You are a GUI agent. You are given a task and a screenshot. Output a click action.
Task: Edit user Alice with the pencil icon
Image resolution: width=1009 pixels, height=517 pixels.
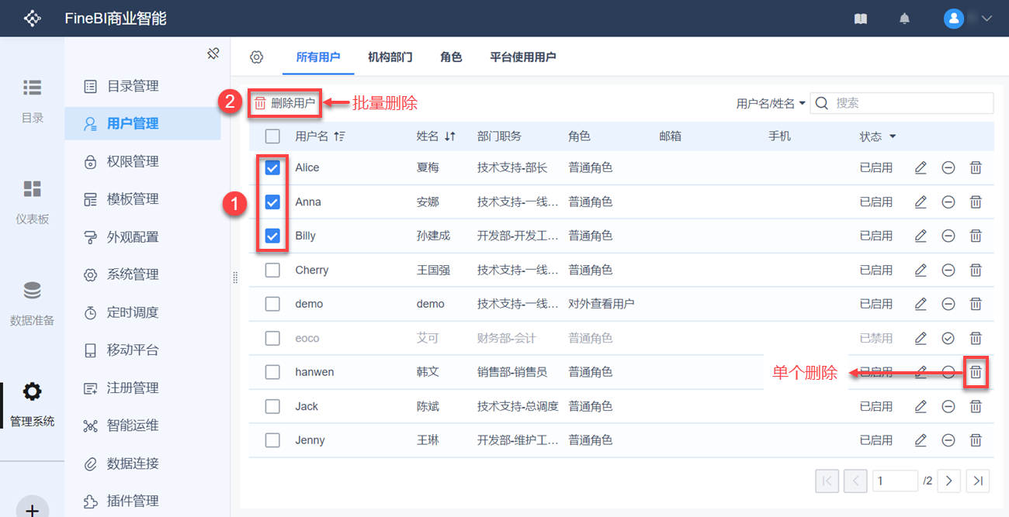[921, 167]
